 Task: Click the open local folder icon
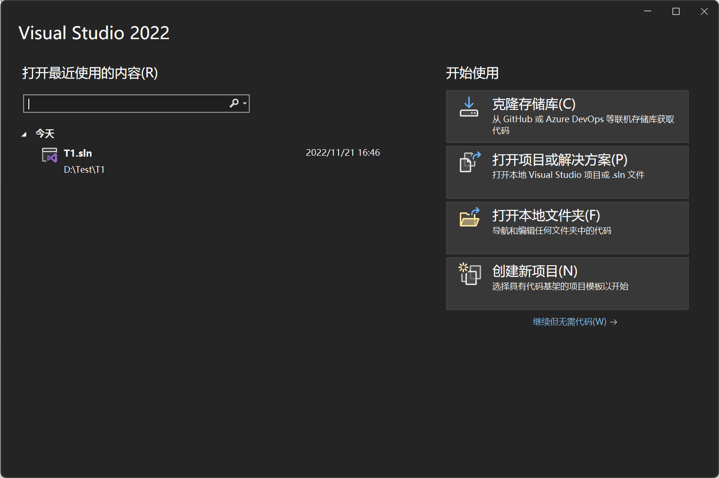470,217
